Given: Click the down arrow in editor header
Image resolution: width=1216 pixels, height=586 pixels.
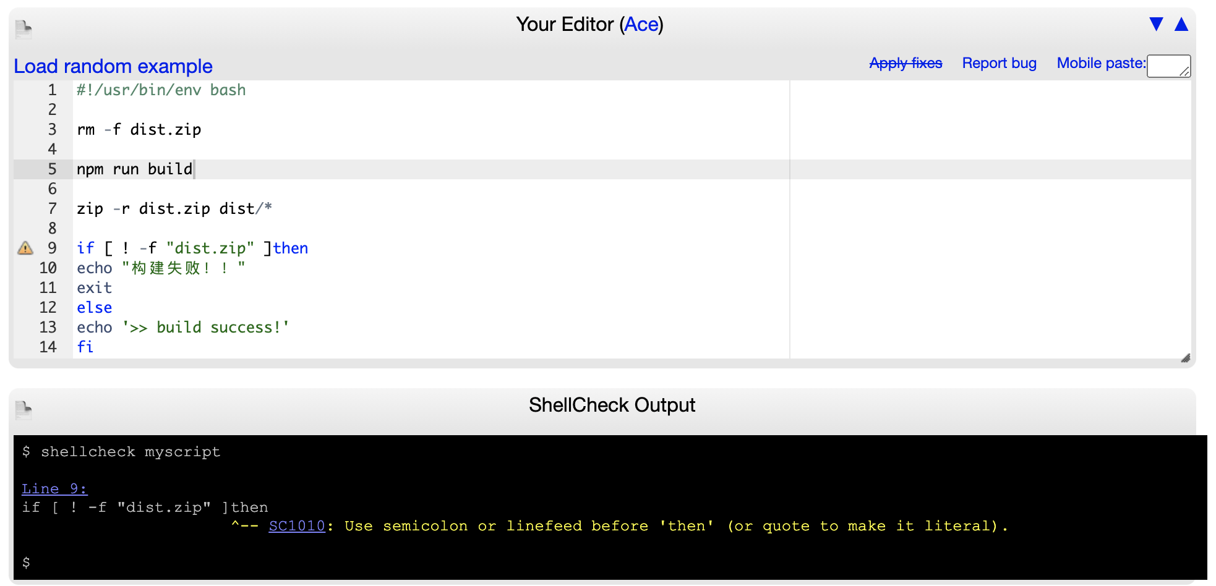Looking at the screenshot, I should (1156, 24).
